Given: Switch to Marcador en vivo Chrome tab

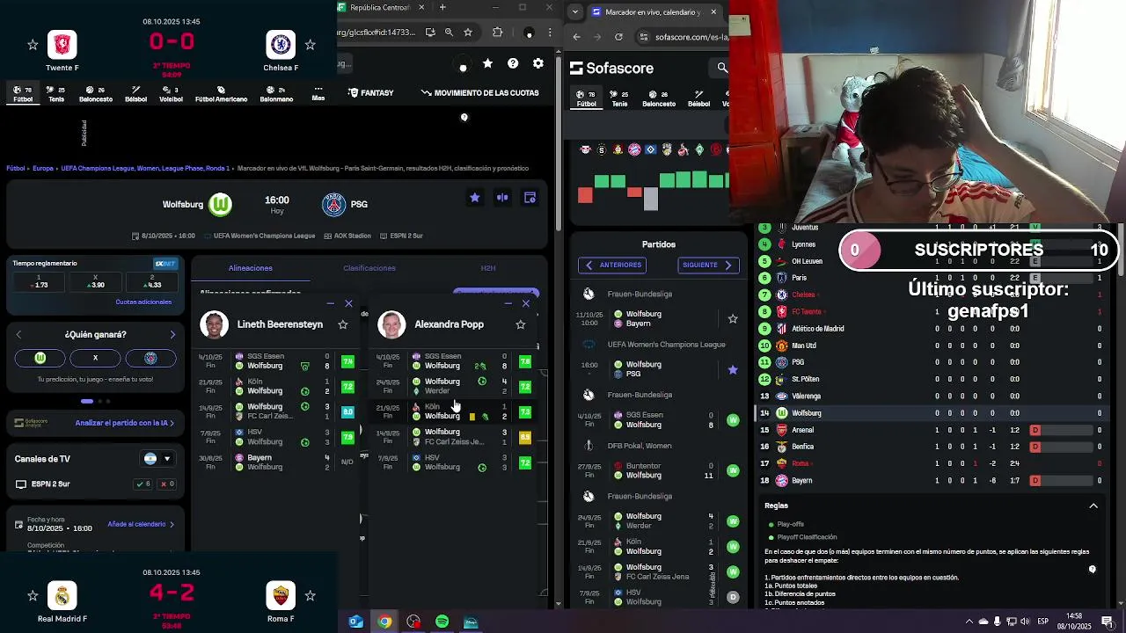Looking at the screenshot, I should point(651,12).
